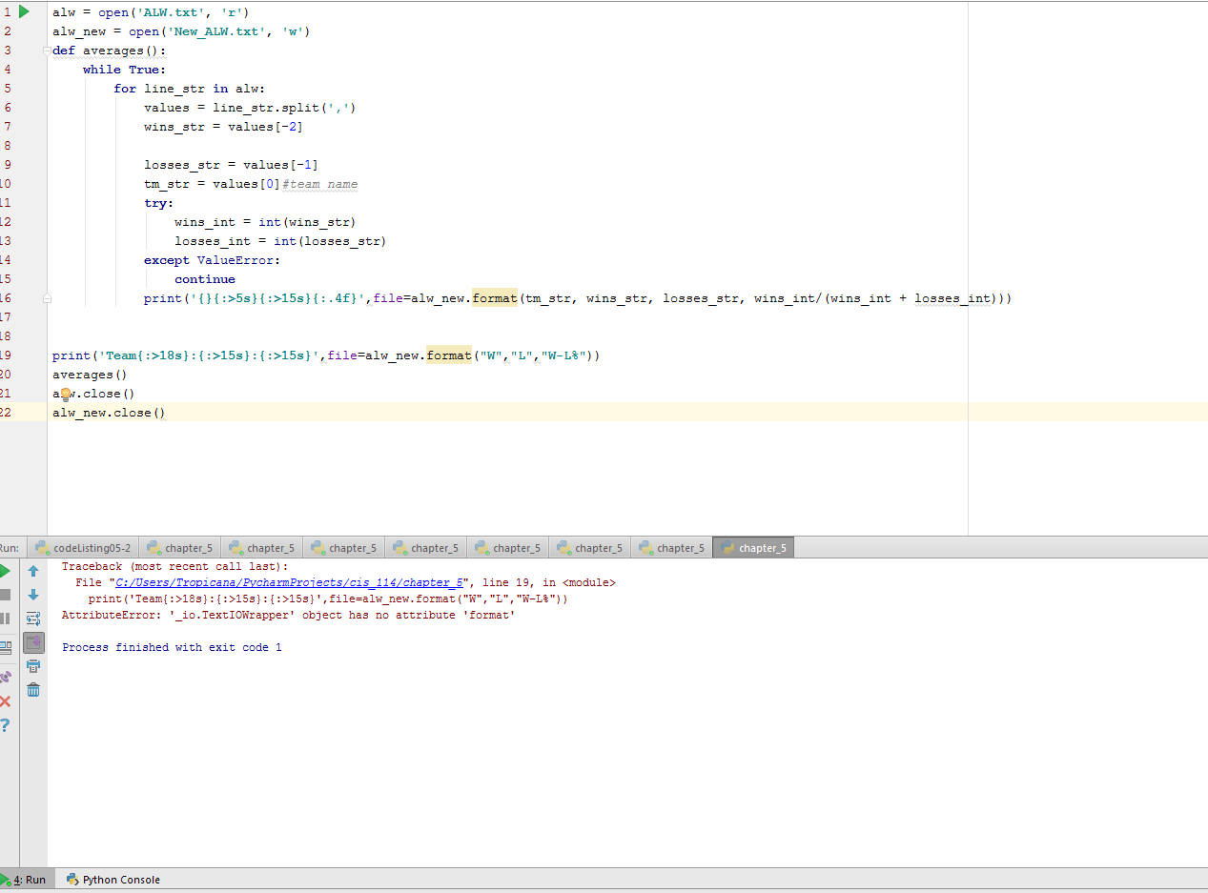Click line number 22 in the gutter
This screenshot has width=1208, height=893.
point(10,412)
